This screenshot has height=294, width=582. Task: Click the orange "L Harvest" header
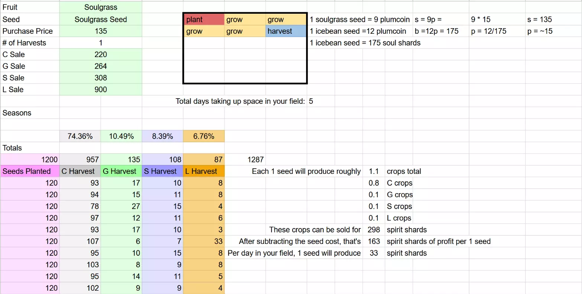[204, 171]
